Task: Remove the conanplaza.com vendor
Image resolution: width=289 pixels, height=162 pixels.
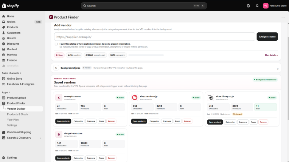Action: [x=111, y=121]
